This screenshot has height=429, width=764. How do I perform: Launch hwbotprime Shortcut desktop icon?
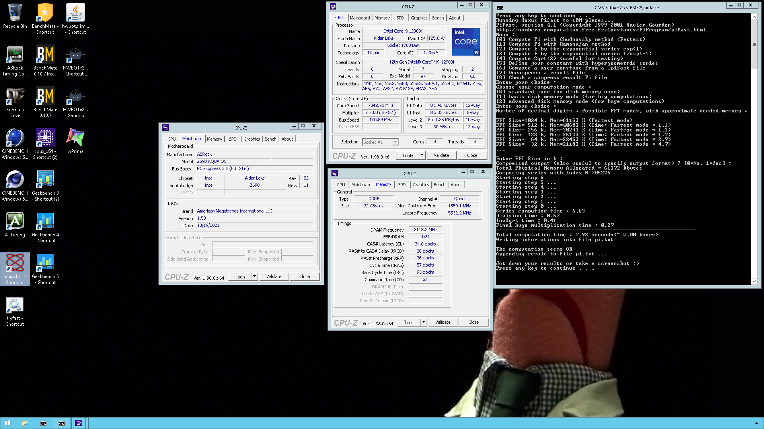tap(75, 19)
